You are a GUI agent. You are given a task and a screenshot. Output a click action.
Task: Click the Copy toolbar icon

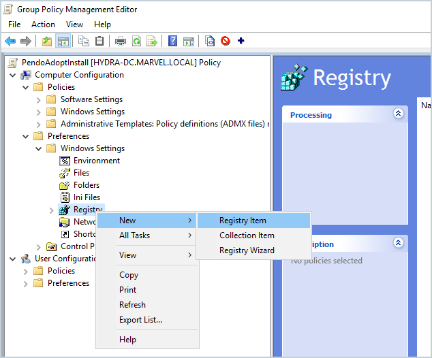[x=84, y=42]
